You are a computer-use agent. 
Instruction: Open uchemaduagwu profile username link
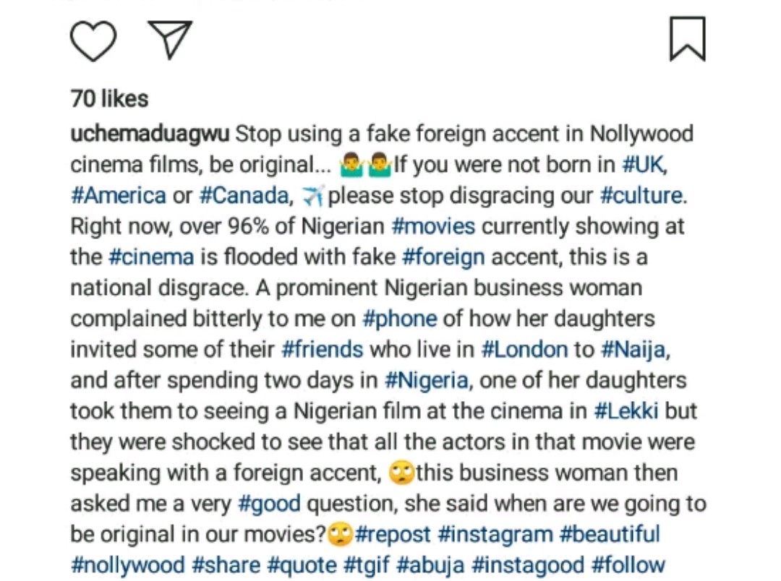coord(150,134)
